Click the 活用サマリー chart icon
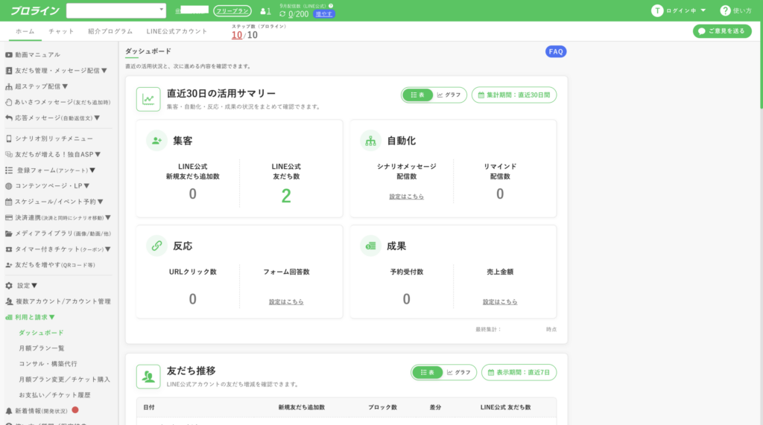763x425 pixels. (148, 99)
